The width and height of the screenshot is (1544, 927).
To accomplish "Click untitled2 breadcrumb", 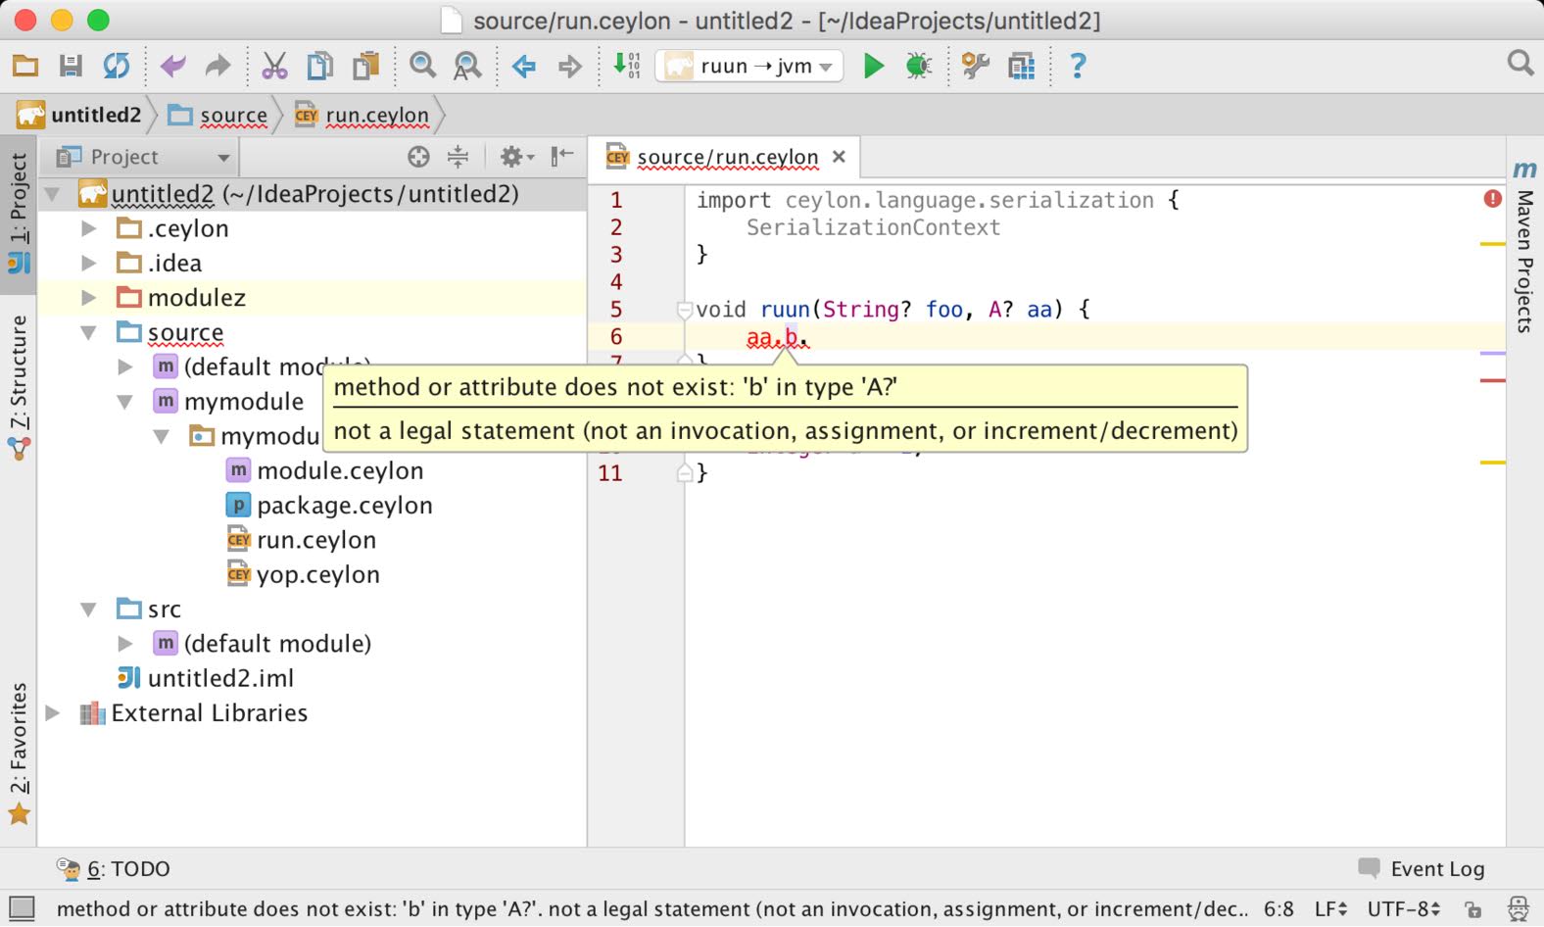I will coord(80,116).
